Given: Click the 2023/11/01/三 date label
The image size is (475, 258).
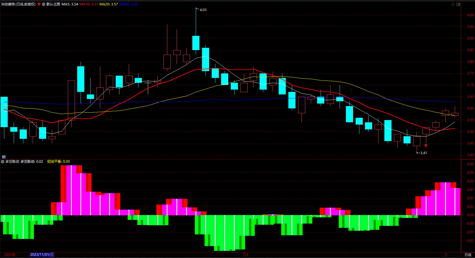Looking at the screenshot, I should coord(42,255).
